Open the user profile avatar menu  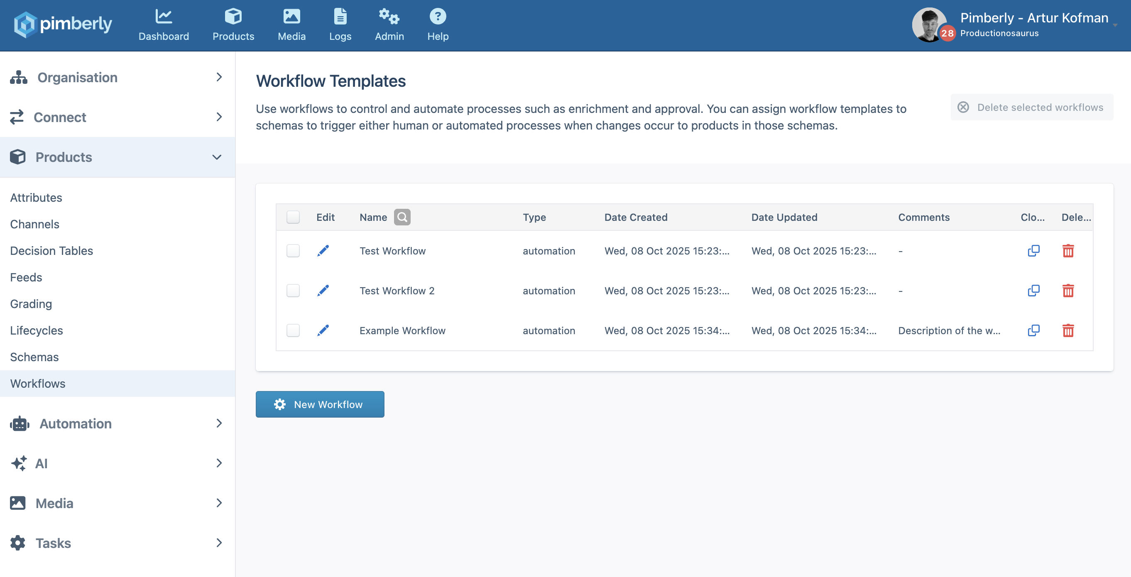click(x=929, y=24)
